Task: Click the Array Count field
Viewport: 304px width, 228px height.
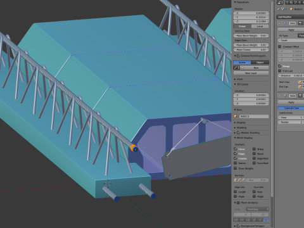Action: pos(291,40)
